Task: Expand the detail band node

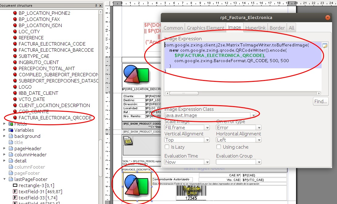Action: pos(4,160)
